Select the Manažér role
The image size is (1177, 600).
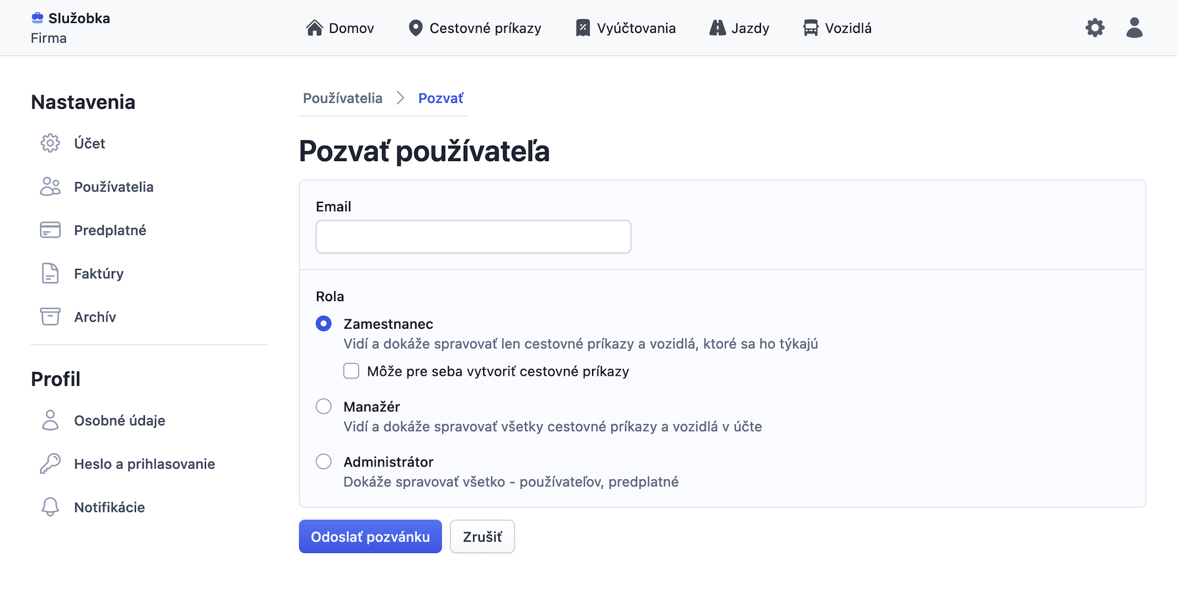(x=323, y=406)
